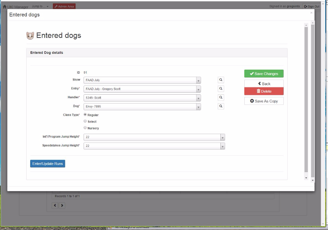Close the Entered dogs dialog with X
328x230 pixels.
pyautogui.click(x=311, y=13)
